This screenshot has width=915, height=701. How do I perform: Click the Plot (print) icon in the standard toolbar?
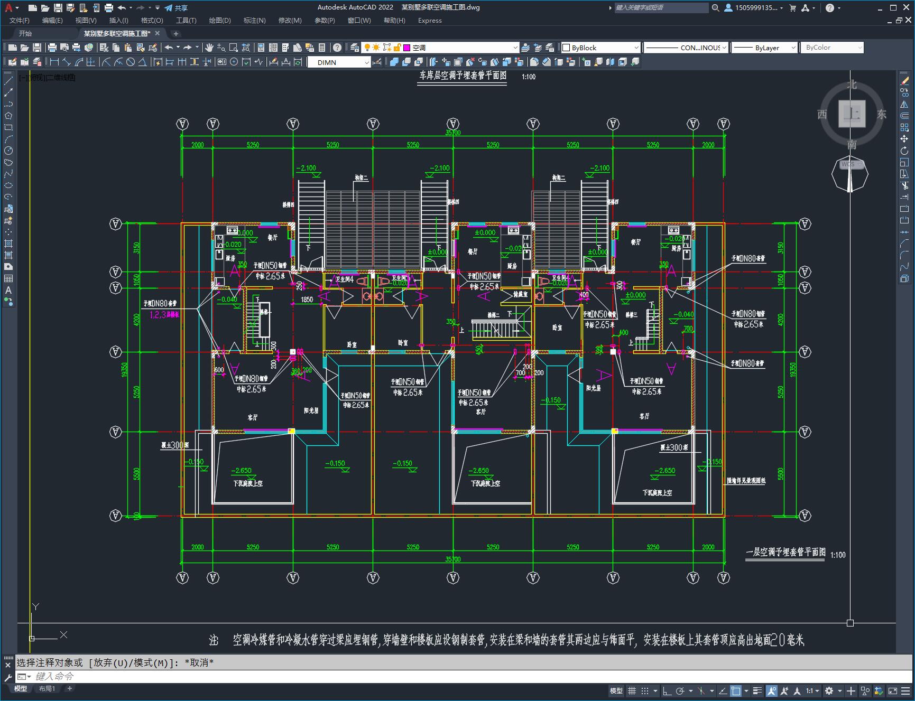coord(52,48)
